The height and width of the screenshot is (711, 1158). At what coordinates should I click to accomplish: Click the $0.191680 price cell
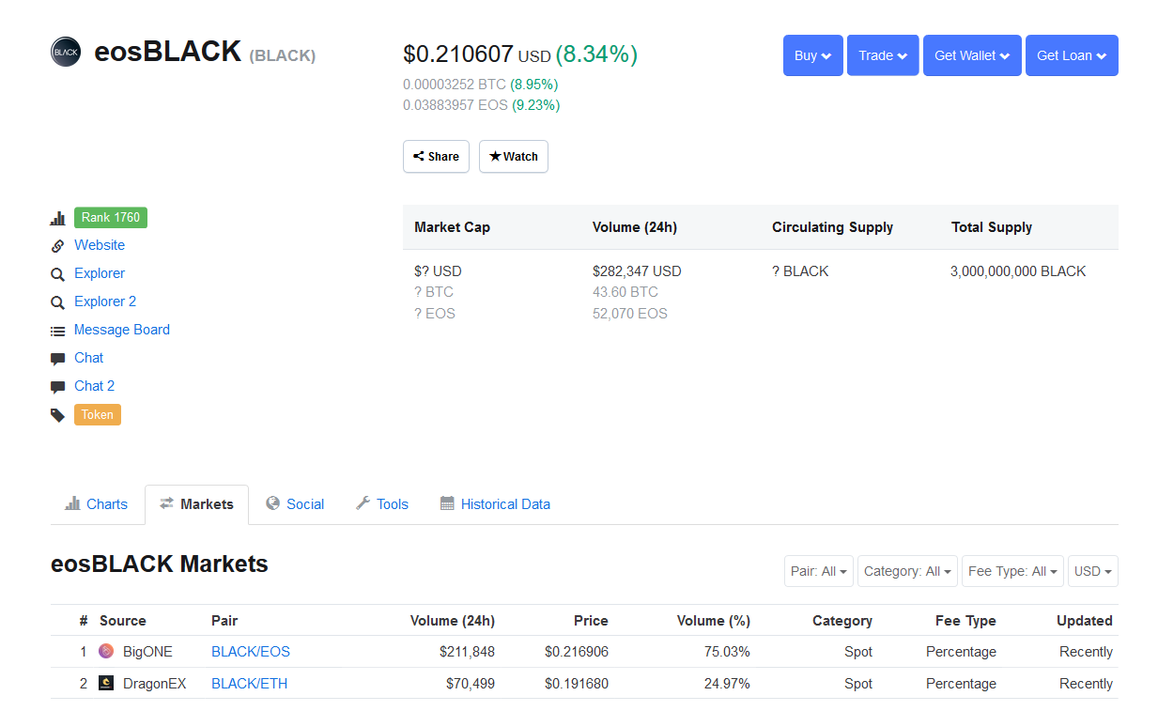(x=577, y=684)
